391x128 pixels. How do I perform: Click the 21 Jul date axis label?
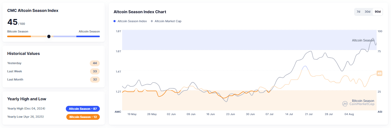click(309, 114)
